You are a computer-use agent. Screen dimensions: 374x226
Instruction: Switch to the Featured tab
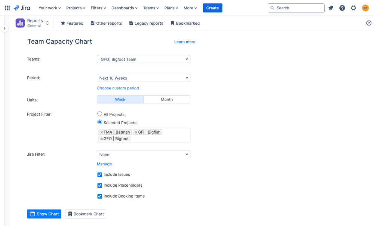coord(72,23)
